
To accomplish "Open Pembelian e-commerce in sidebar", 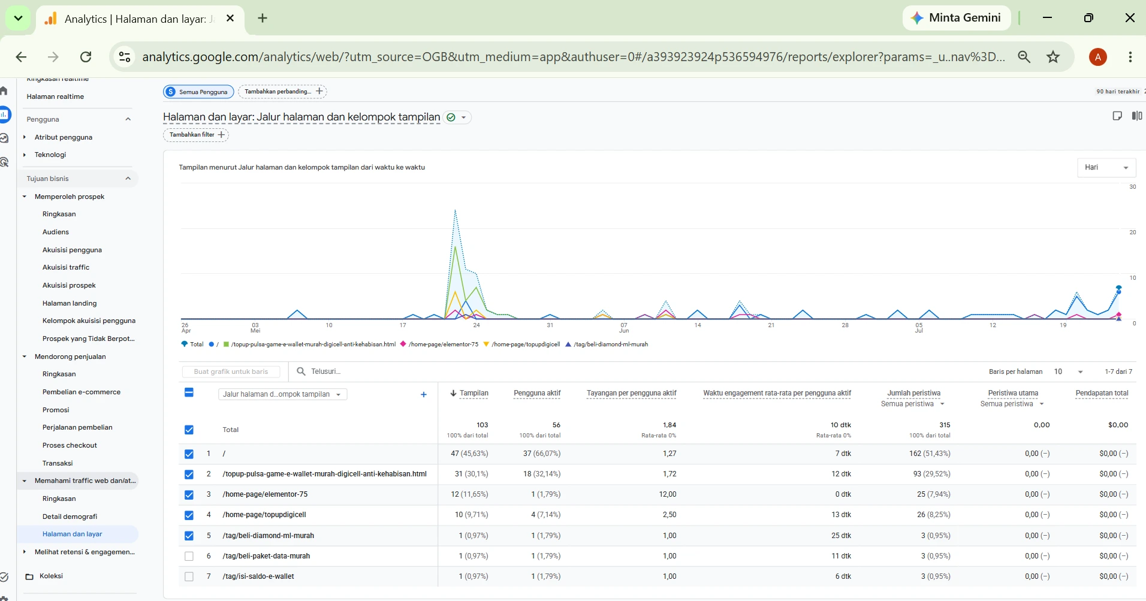I will (x=82, y=392).
